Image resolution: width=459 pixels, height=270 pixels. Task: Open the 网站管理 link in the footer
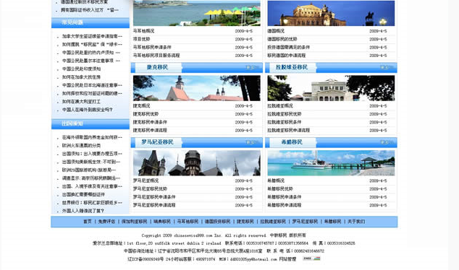pyautogui.click(x=287, y=259)
